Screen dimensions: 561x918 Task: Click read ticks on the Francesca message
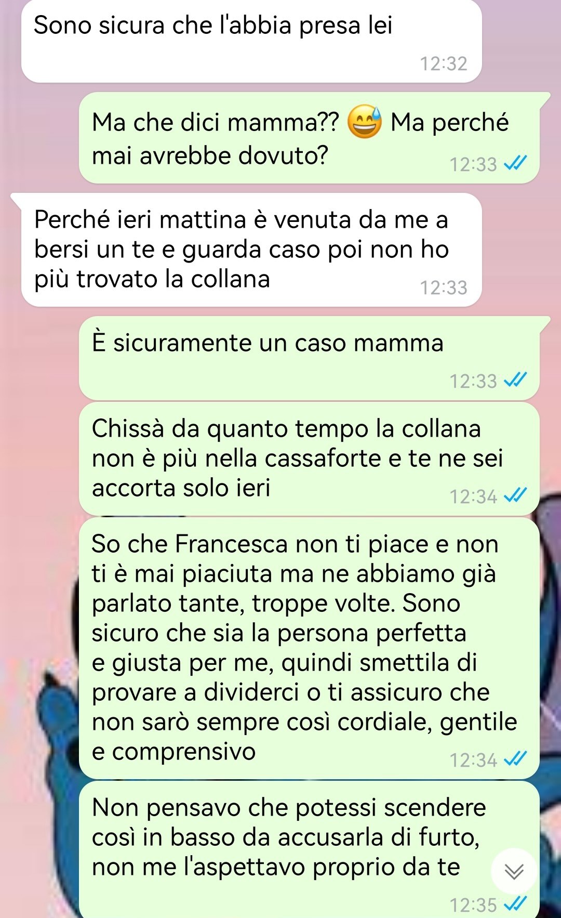click(x=516, y=759)
